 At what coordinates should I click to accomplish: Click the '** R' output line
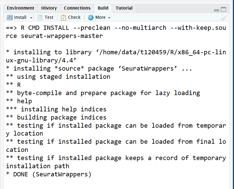coord(13,85)
